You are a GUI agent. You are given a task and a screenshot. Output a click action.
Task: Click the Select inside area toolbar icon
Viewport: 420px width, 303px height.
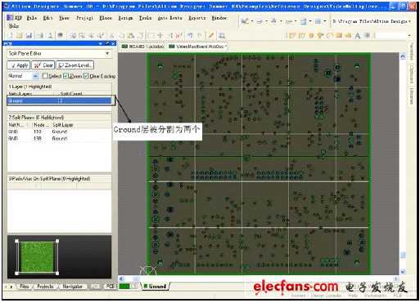(151, 36)
